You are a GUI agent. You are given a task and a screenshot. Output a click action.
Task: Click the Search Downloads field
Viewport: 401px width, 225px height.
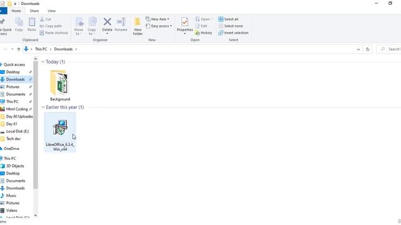click(x=389, y=49)
